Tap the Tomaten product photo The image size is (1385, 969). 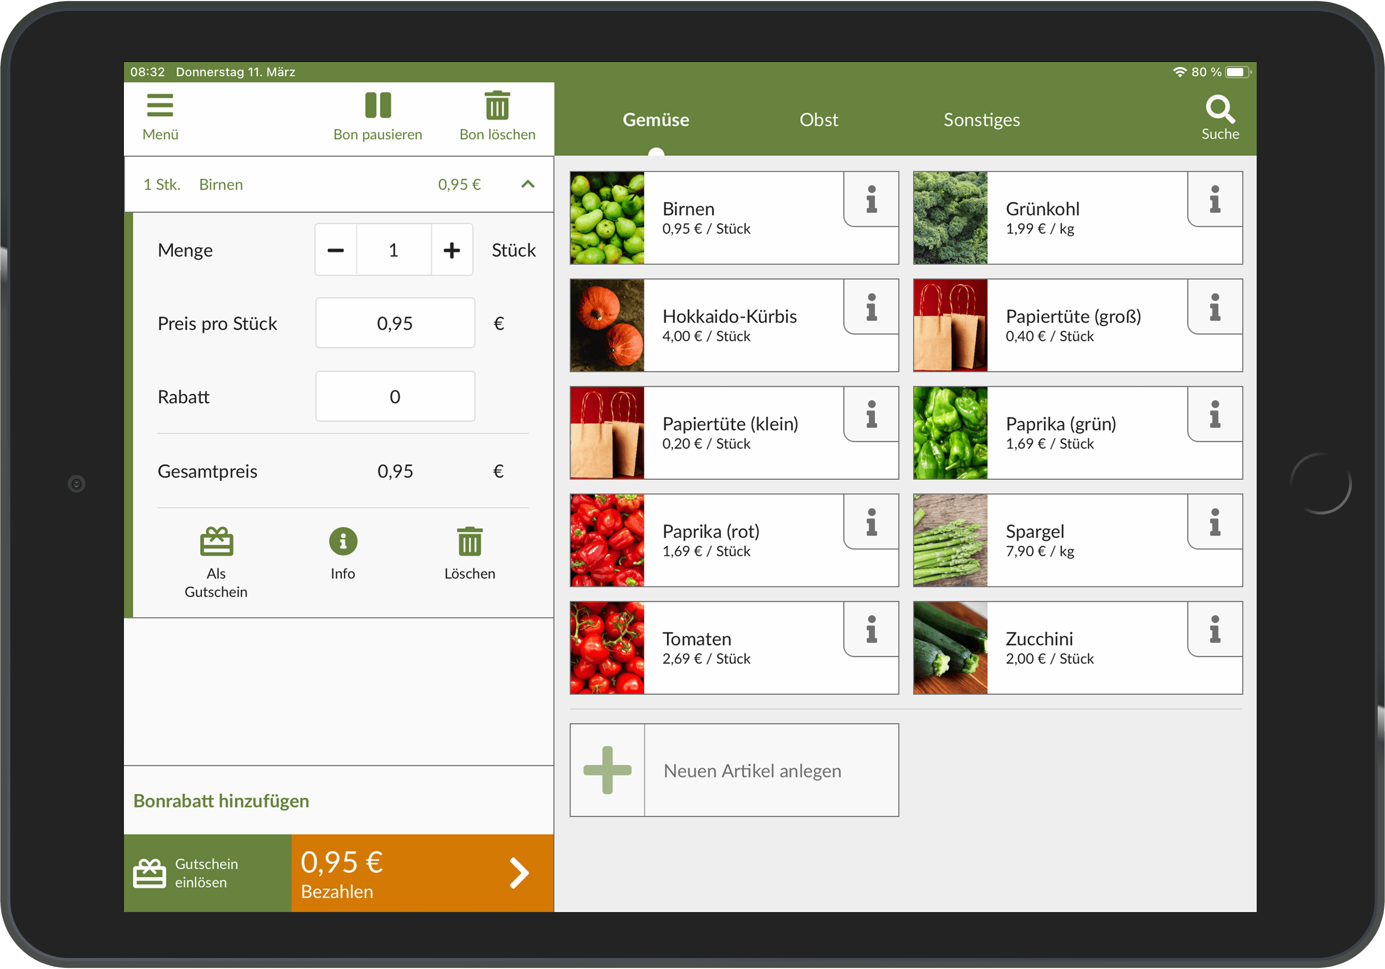[607, 648]
